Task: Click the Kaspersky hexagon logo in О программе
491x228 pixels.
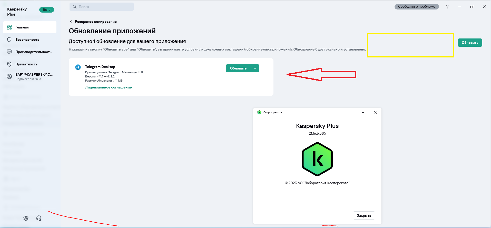Action: tap(317, 159)
